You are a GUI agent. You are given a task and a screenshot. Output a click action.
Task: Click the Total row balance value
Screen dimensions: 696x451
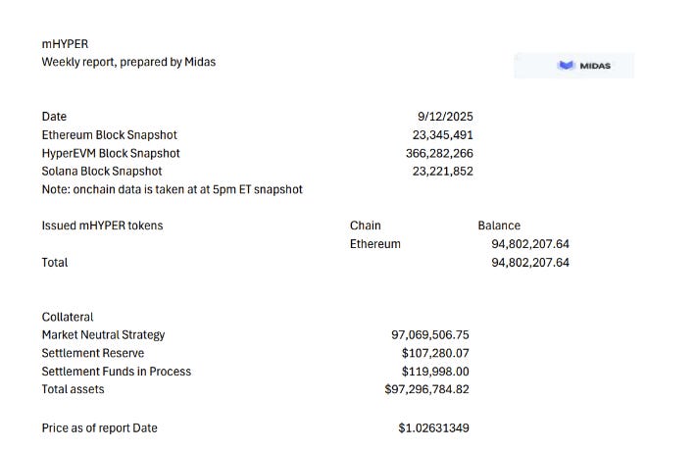[530, 263]
